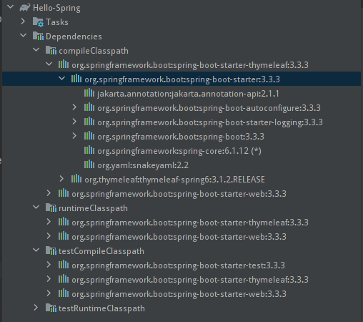Collapse the runtimeClasspath node arrow

click(36, 208)
